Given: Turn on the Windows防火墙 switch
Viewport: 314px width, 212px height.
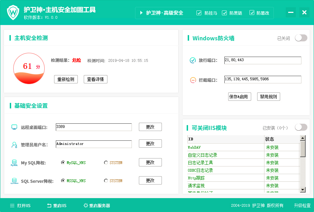Looking at the screenshot, I should tap(301, 38).
